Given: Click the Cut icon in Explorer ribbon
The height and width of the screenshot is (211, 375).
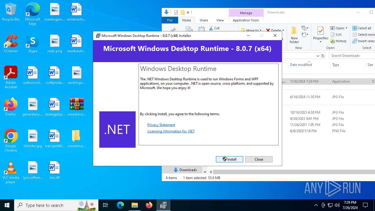Looking at the screenshot, I should click(211, 28).
